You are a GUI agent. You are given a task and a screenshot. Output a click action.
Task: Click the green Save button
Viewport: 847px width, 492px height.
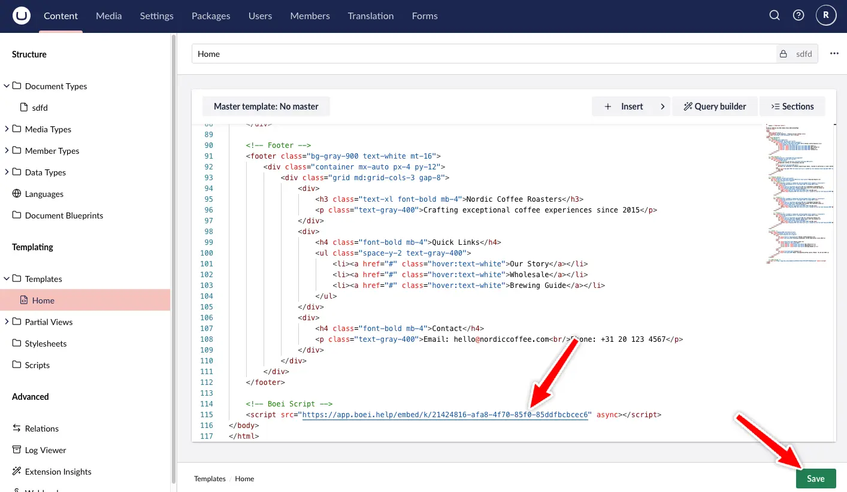click(x=815, y=478)
